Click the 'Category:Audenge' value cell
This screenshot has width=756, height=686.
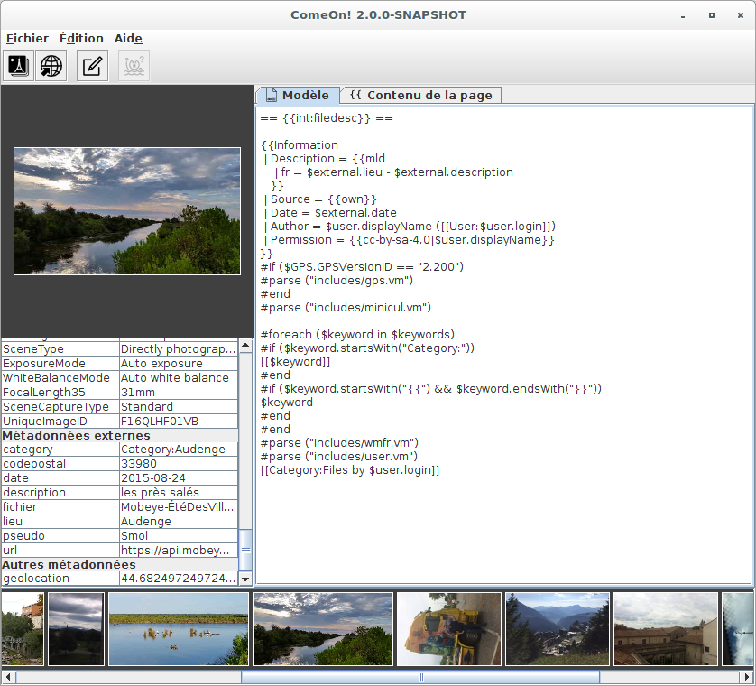click(179, 450)
